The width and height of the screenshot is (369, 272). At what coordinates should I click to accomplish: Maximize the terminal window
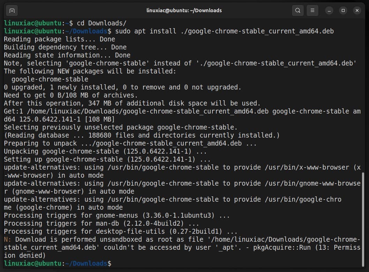click(343, 10)
